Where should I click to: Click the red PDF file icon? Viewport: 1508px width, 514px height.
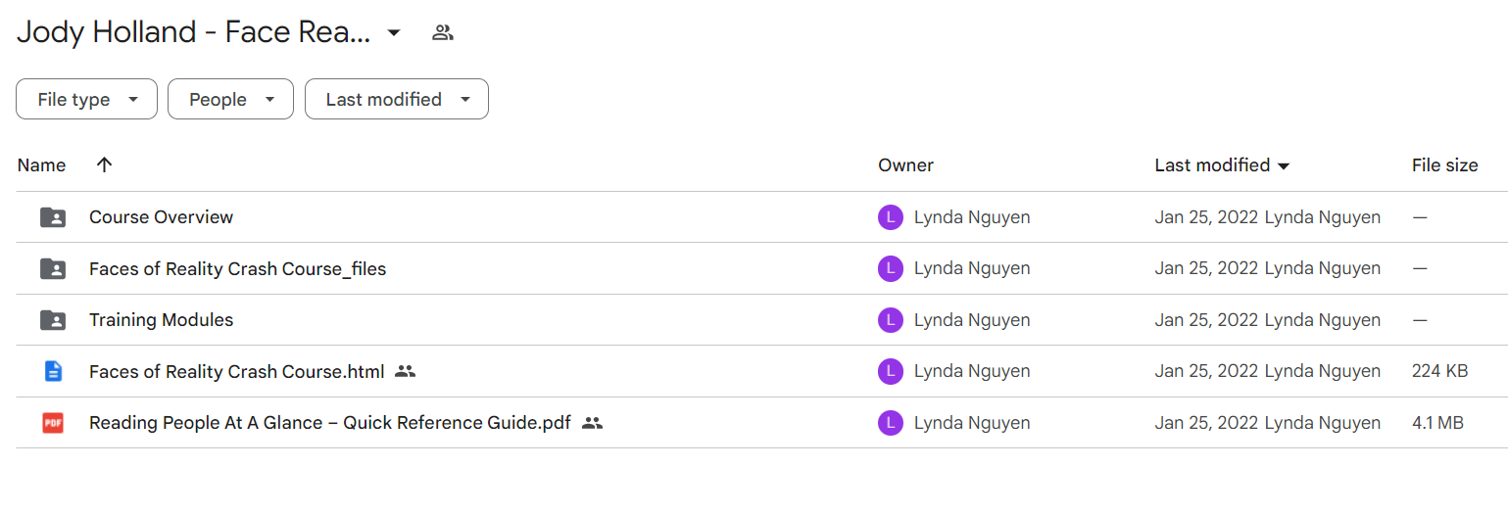[x=53, y=423]
